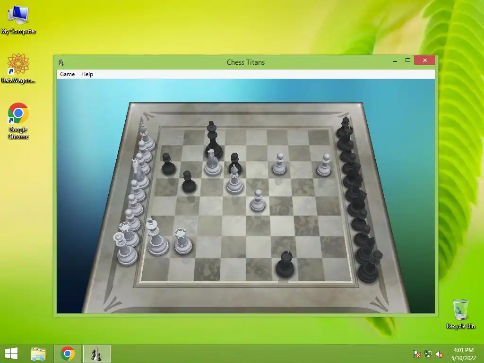The height and width of the screenshot is (363, 484).
Task: Select the white king on the board
Action: coord(156,237)
